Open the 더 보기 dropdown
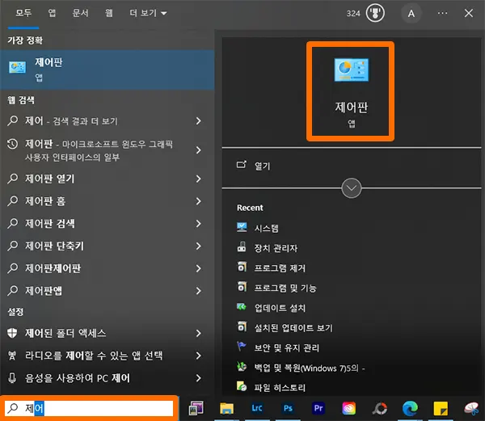 click(x=148, y=13)
